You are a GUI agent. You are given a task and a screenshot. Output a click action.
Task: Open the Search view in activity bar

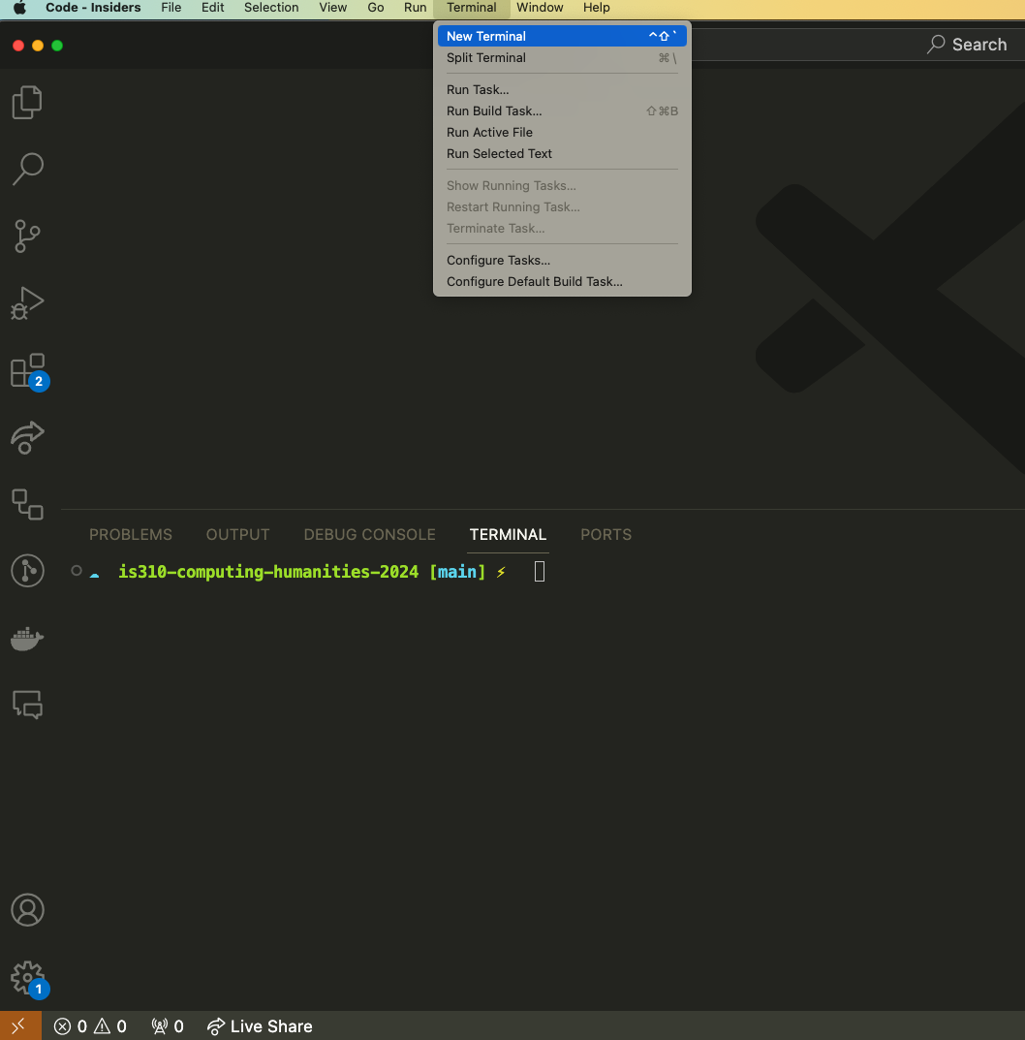27,169
